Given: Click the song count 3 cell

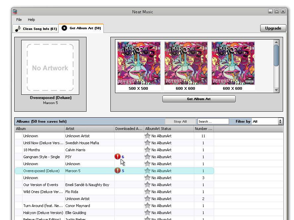Looking at the screenshot, I should click(203, 178).
